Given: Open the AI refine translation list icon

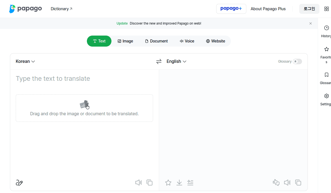Looking at the screenshot, I should point(190,183).
